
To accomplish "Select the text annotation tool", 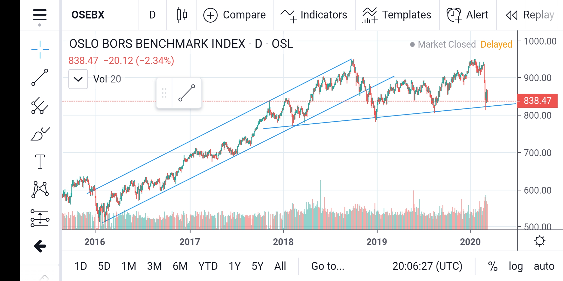I will (x=40, y=161).
